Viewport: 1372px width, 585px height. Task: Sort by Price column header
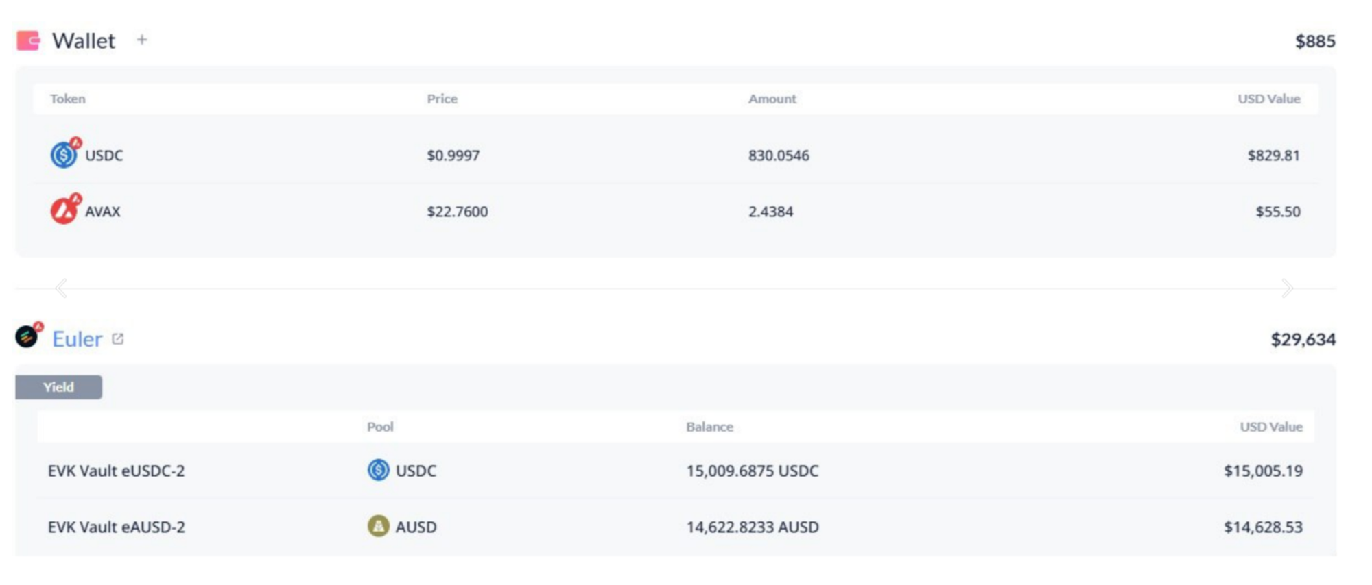coord(442,99)
